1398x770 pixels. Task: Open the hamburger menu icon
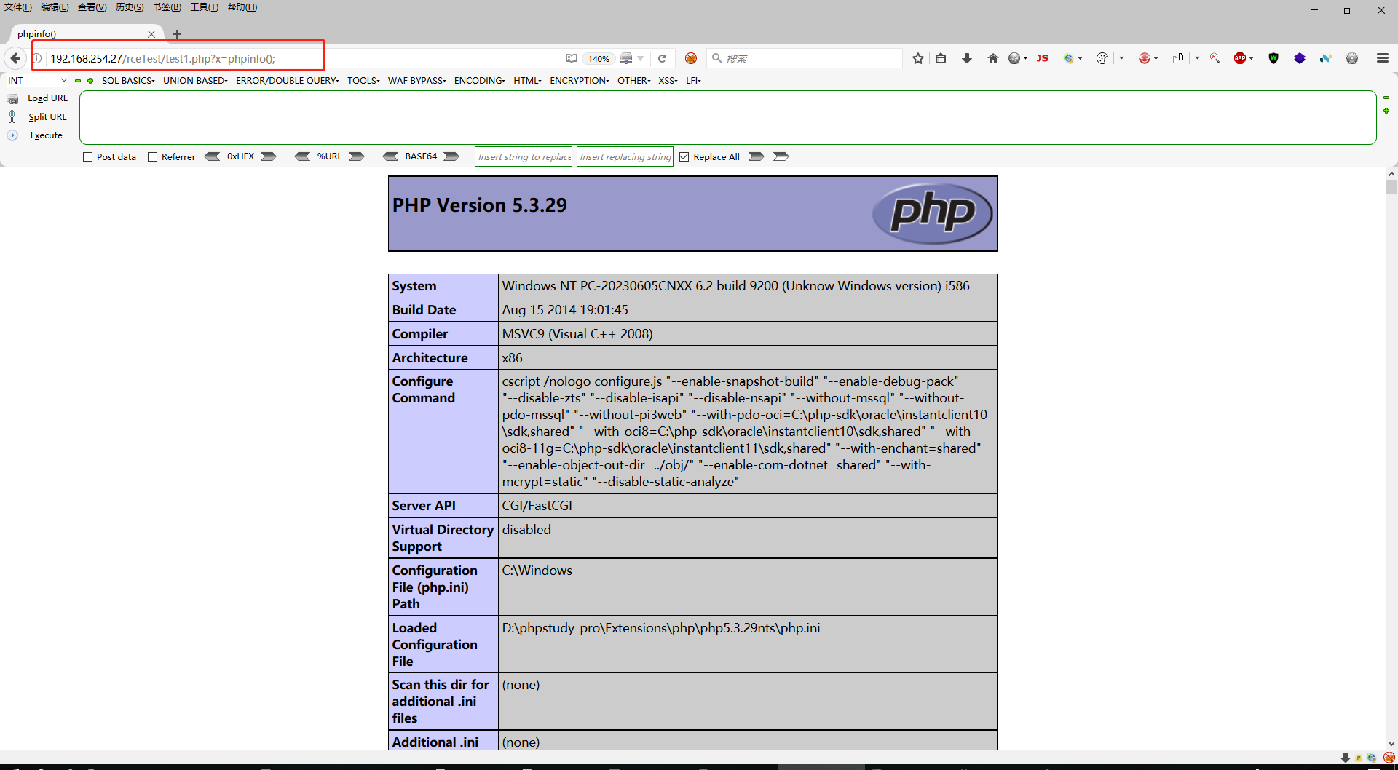tap(1383, 58)
